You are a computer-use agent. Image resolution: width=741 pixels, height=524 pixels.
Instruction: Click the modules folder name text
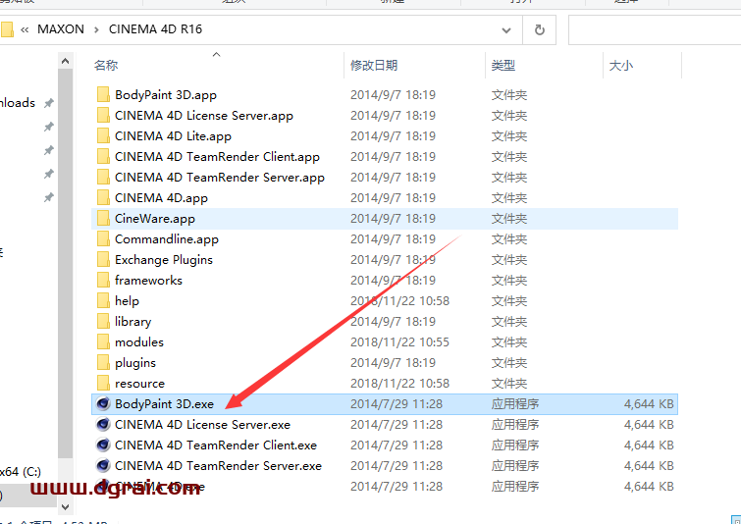[x=139, y=342]
